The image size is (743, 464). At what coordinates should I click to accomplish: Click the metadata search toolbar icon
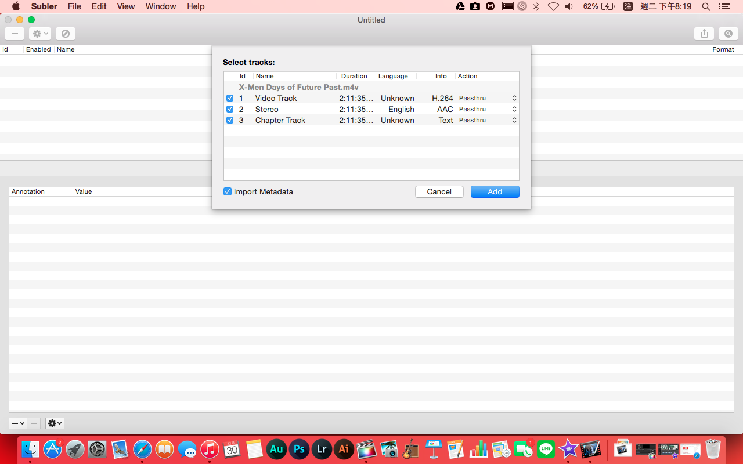click(x=728, y=34)
